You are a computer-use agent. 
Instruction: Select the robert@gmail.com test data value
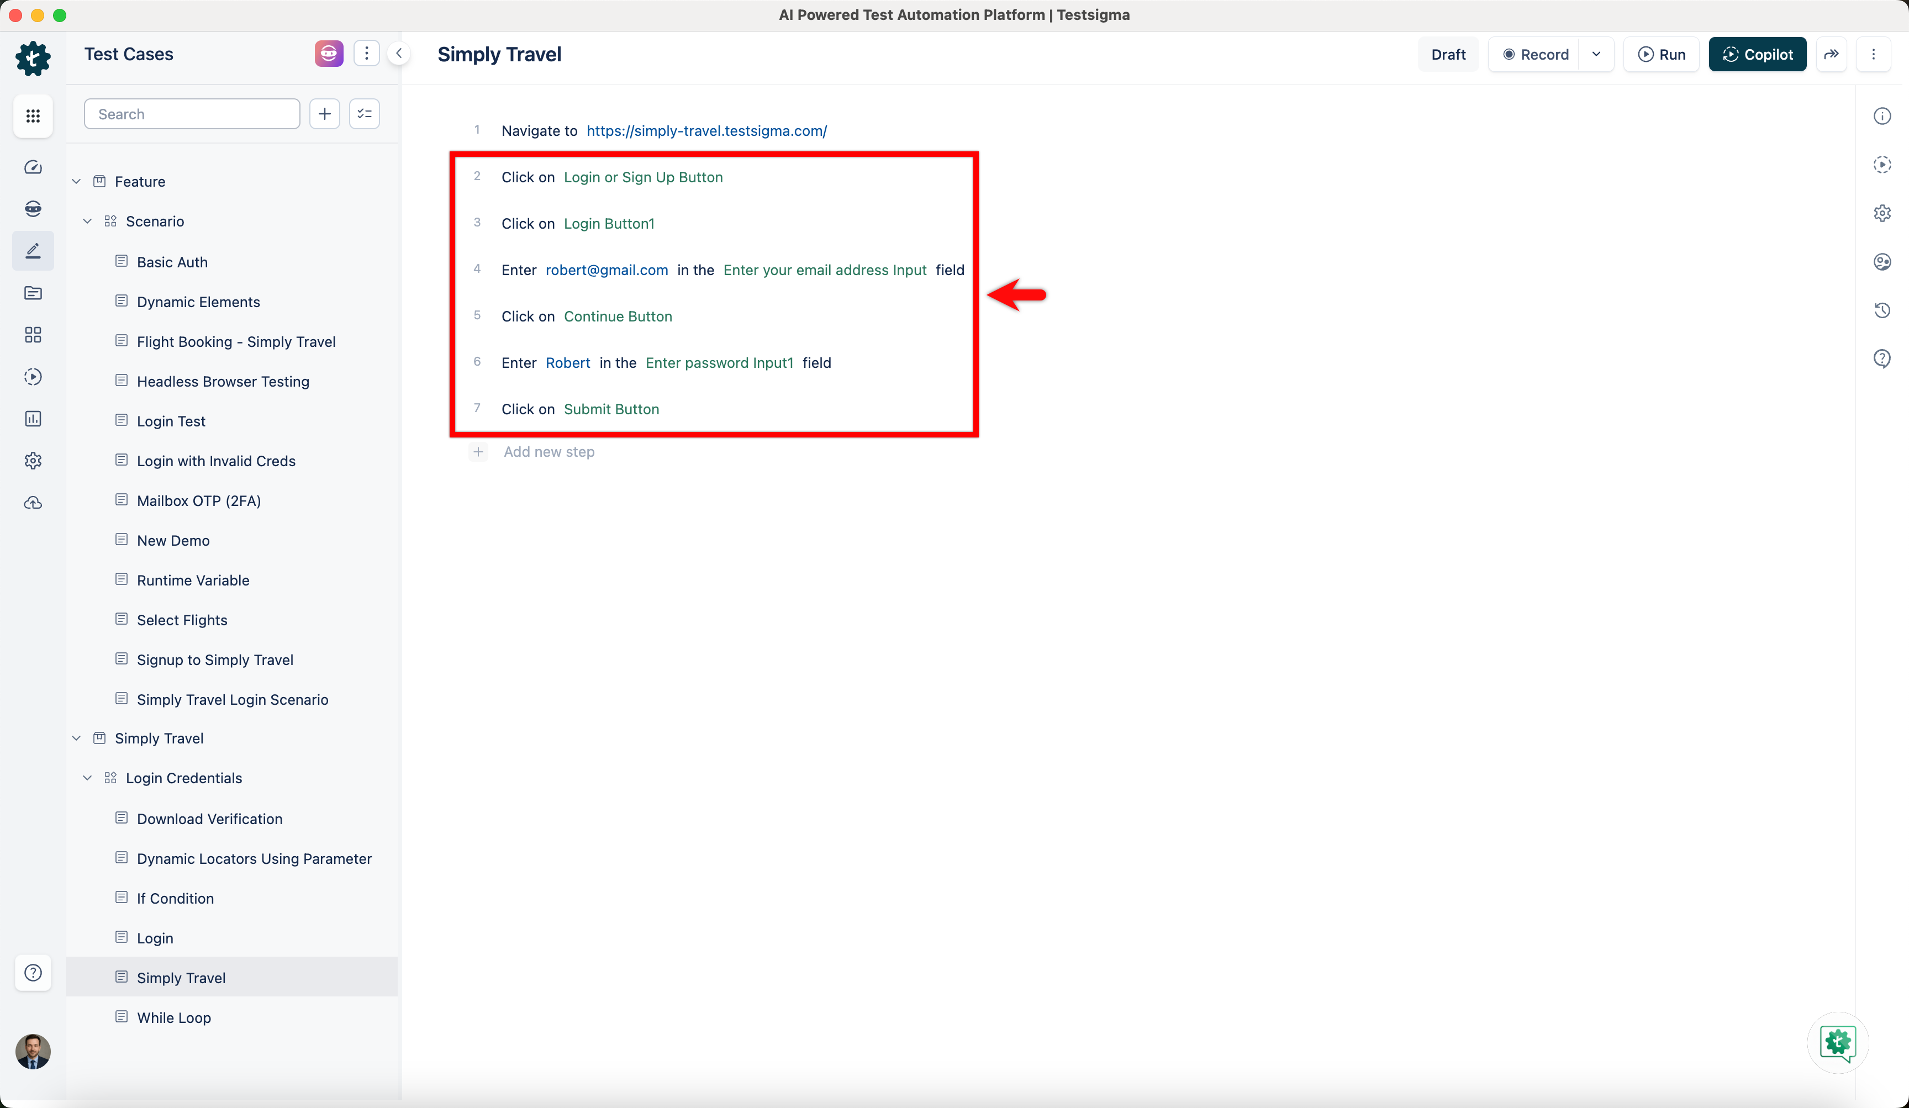click(x=607, y=271)
